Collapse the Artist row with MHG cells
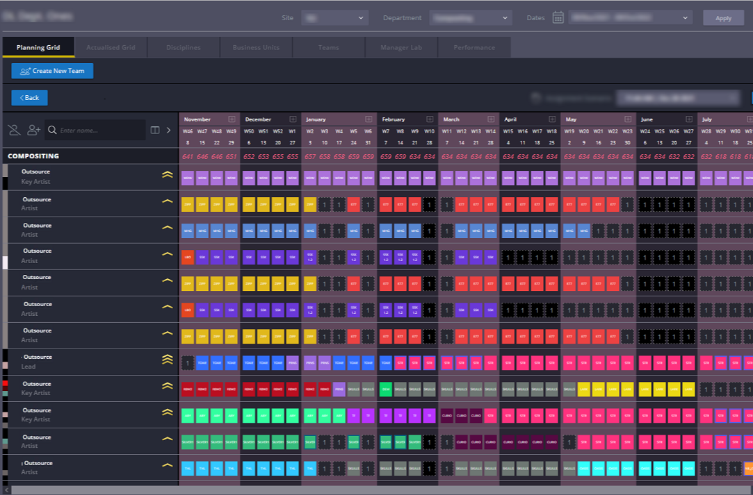 click(x=167, y=228)
